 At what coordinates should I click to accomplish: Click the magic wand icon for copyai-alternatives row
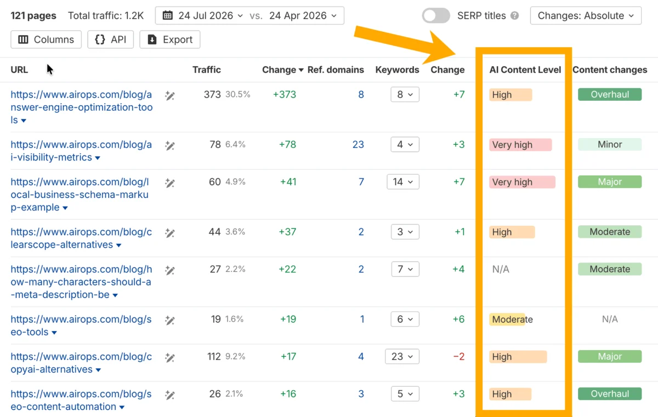(170, 357)
